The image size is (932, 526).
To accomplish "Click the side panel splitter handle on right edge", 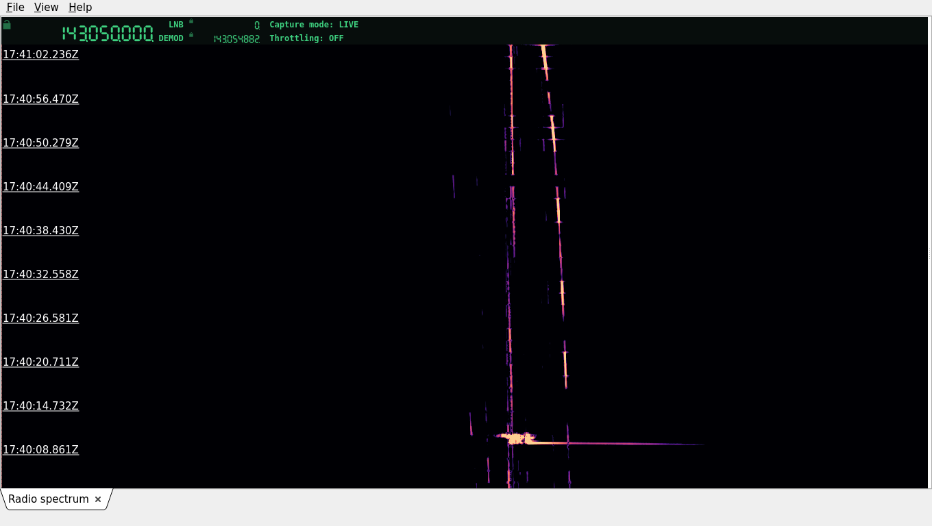I will (x=929, y=253).
